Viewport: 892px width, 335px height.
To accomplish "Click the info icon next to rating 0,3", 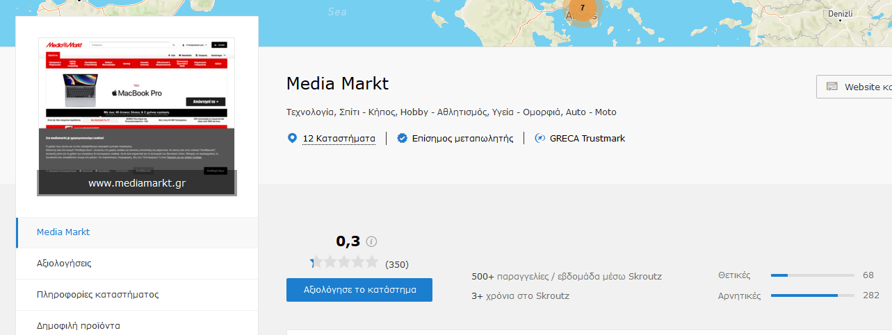I will (x=371, y=241).
